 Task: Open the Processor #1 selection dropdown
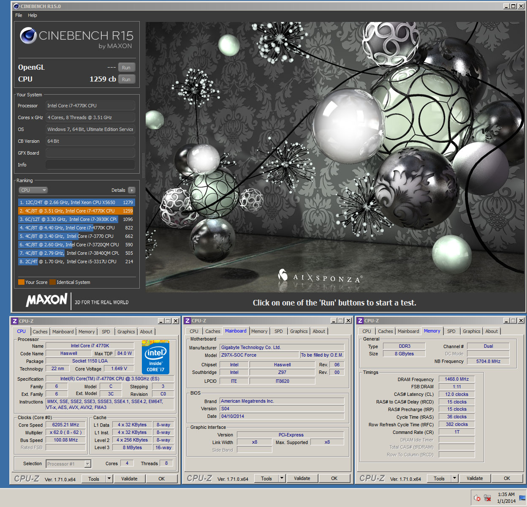(x=68, y=464)
